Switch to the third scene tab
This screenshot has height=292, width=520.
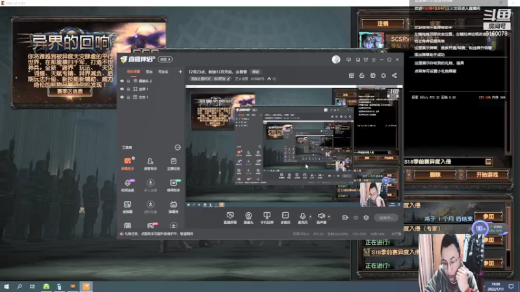[x=163, y=71]
